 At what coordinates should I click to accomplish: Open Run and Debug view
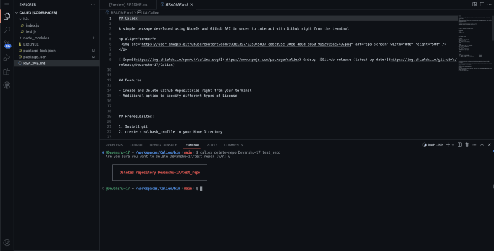pyautogui.click(x=7, y=57)
